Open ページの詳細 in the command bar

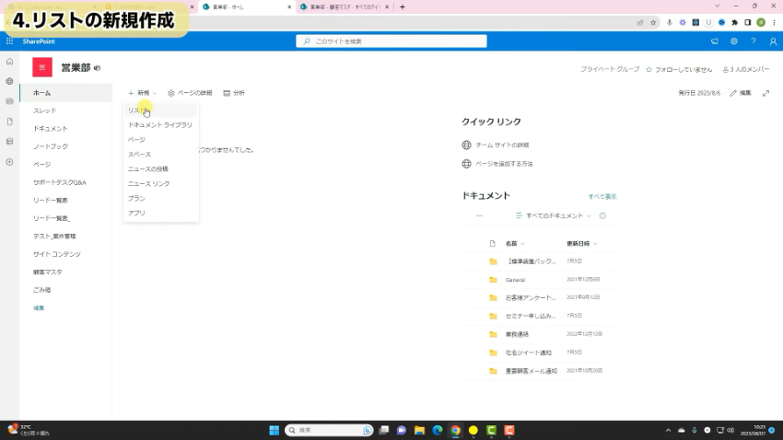(190, 93)
